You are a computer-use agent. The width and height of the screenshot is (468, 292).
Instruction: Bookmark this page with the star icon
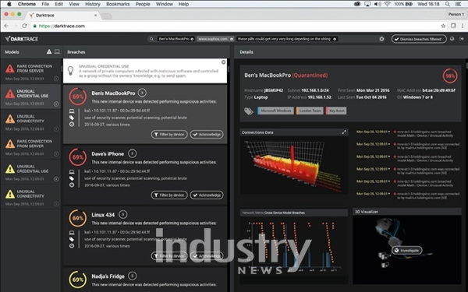click(x=443, y=26)
